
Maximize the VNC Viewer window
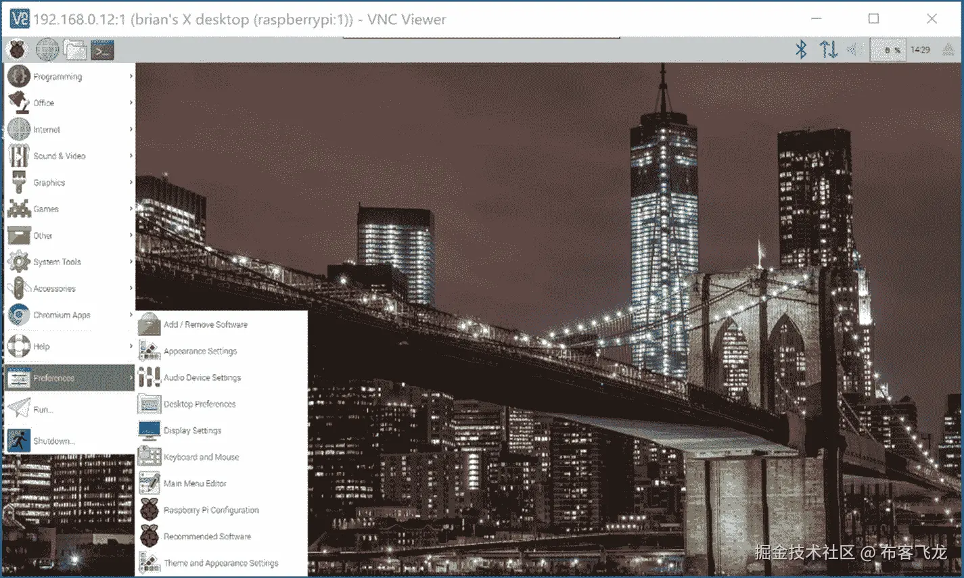click(873, 19)
